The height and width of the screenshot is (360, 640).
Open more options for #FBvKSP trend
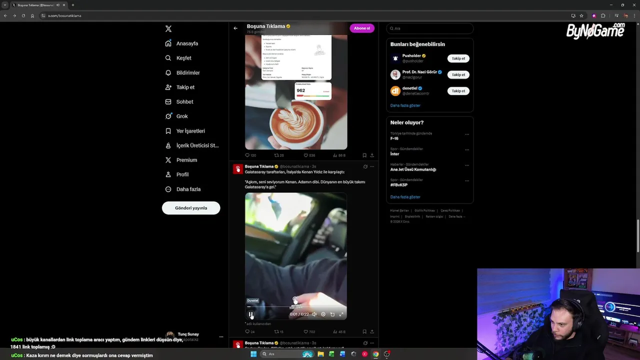click(467, 181)
